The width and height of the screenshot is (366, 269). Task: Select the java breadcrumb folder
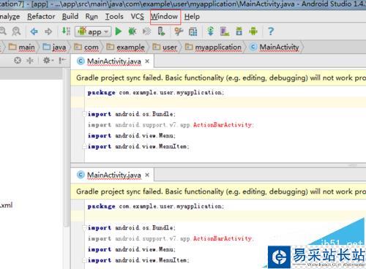pos(54,47)
